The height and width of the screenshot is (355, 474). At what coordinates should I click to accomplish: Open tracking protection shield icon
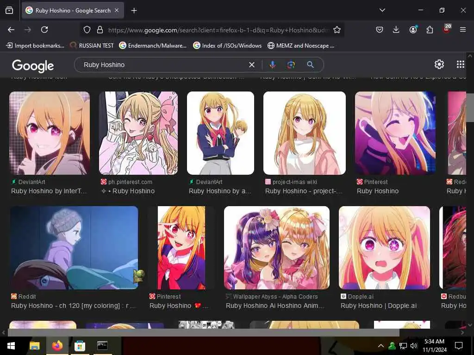pyautogui.click(x=87, y=30)
